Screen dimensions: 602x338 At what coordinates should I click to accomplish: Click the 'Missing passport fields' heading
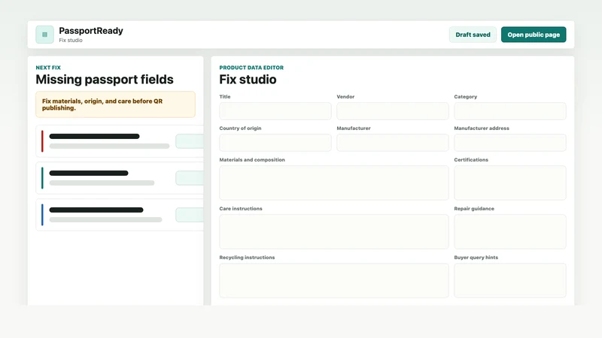[105, 80]
